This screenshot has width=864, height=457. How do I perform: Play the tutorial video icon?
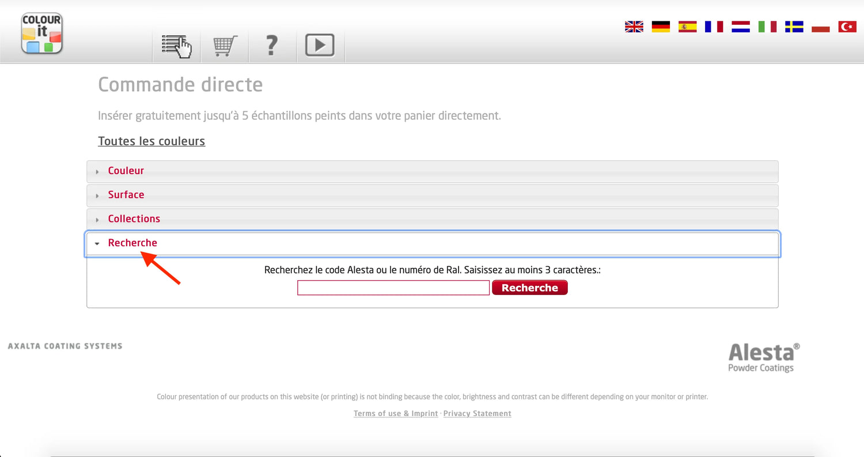tap(320, 46)
